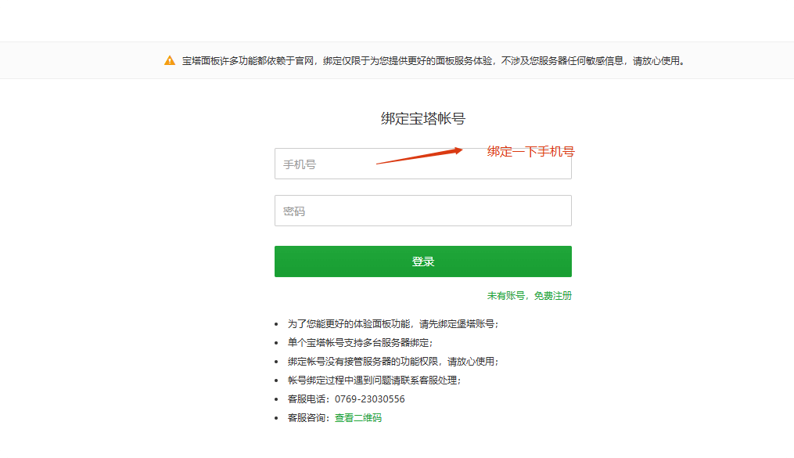The width and height of the screenshot is (794, 458).
Task: Click the 客服咨询 label text
Action: pos(307,417)
